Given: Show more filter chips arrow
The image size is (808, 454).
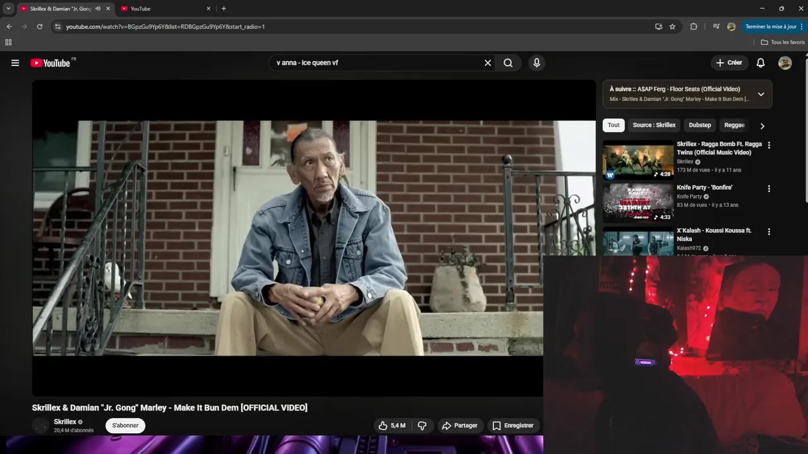Looking at the screenshot, I should click(x=762, y=125).
